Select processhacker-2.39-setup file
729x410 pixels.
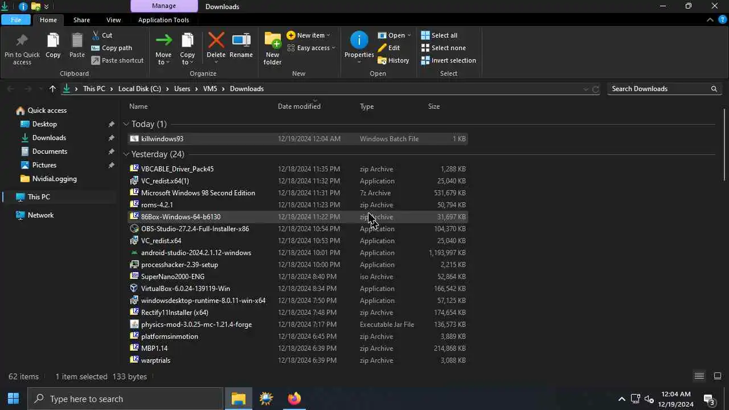(x=298, y=265)
